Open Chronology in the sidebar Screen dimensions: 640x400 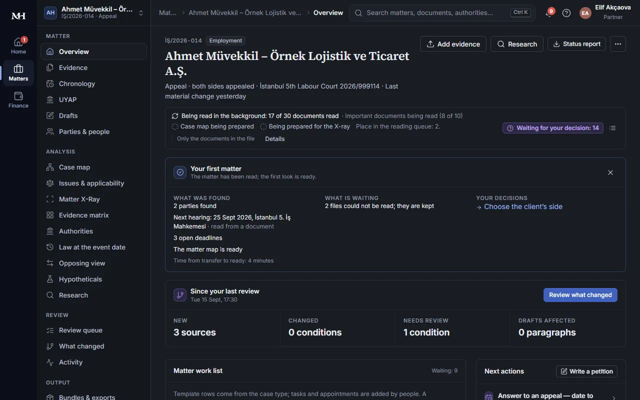[x=93, y=83]
